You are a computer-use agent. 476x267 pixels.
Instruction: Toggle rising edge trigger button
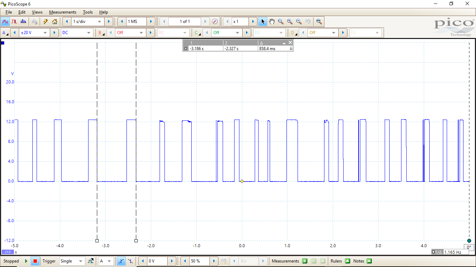tap(121, 261)
